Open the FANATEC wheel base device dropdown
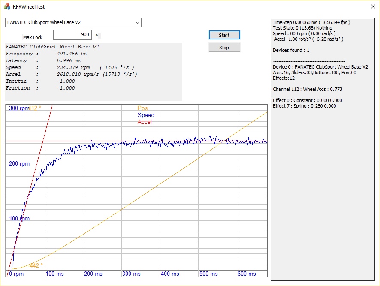The image size is (380, 286). (73, 22)
